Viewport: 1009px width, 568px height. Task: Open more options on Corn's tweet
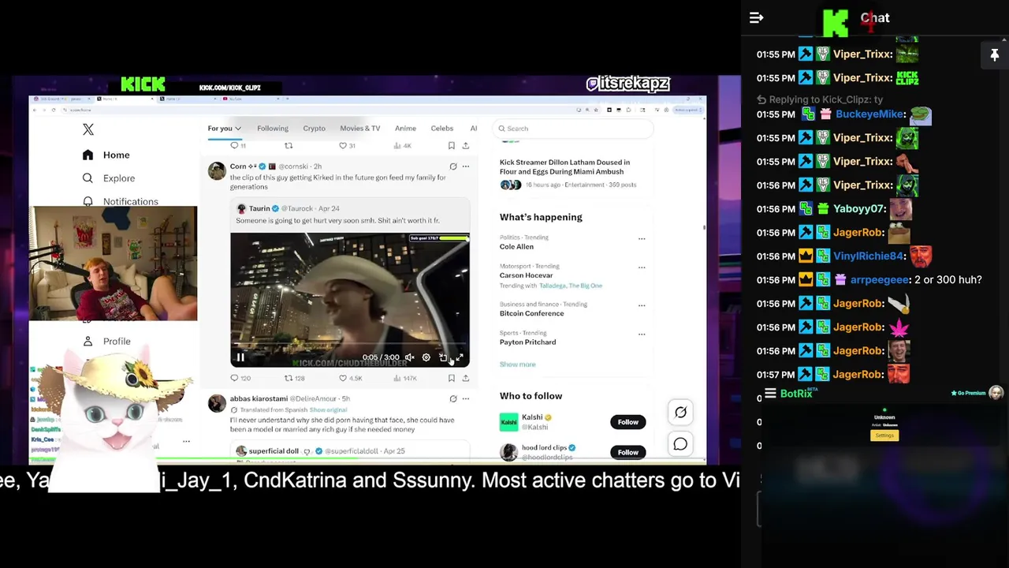click(x=466, y=166)
